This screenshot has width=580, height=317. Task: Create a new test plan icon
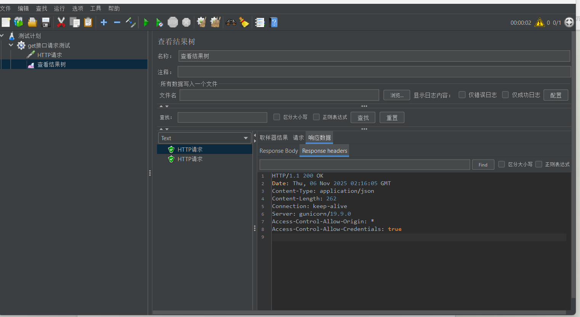click(6, 22)
